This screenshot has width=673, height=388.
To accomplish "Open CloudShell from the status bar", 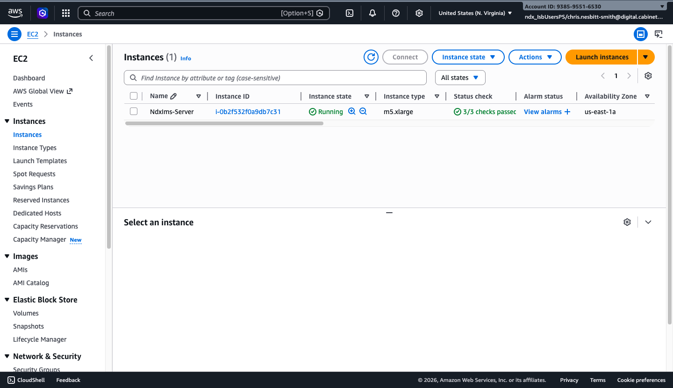I will [26, 380].
